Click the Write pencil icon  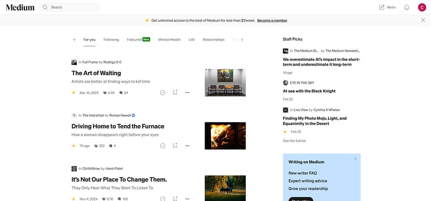(381, 7)
